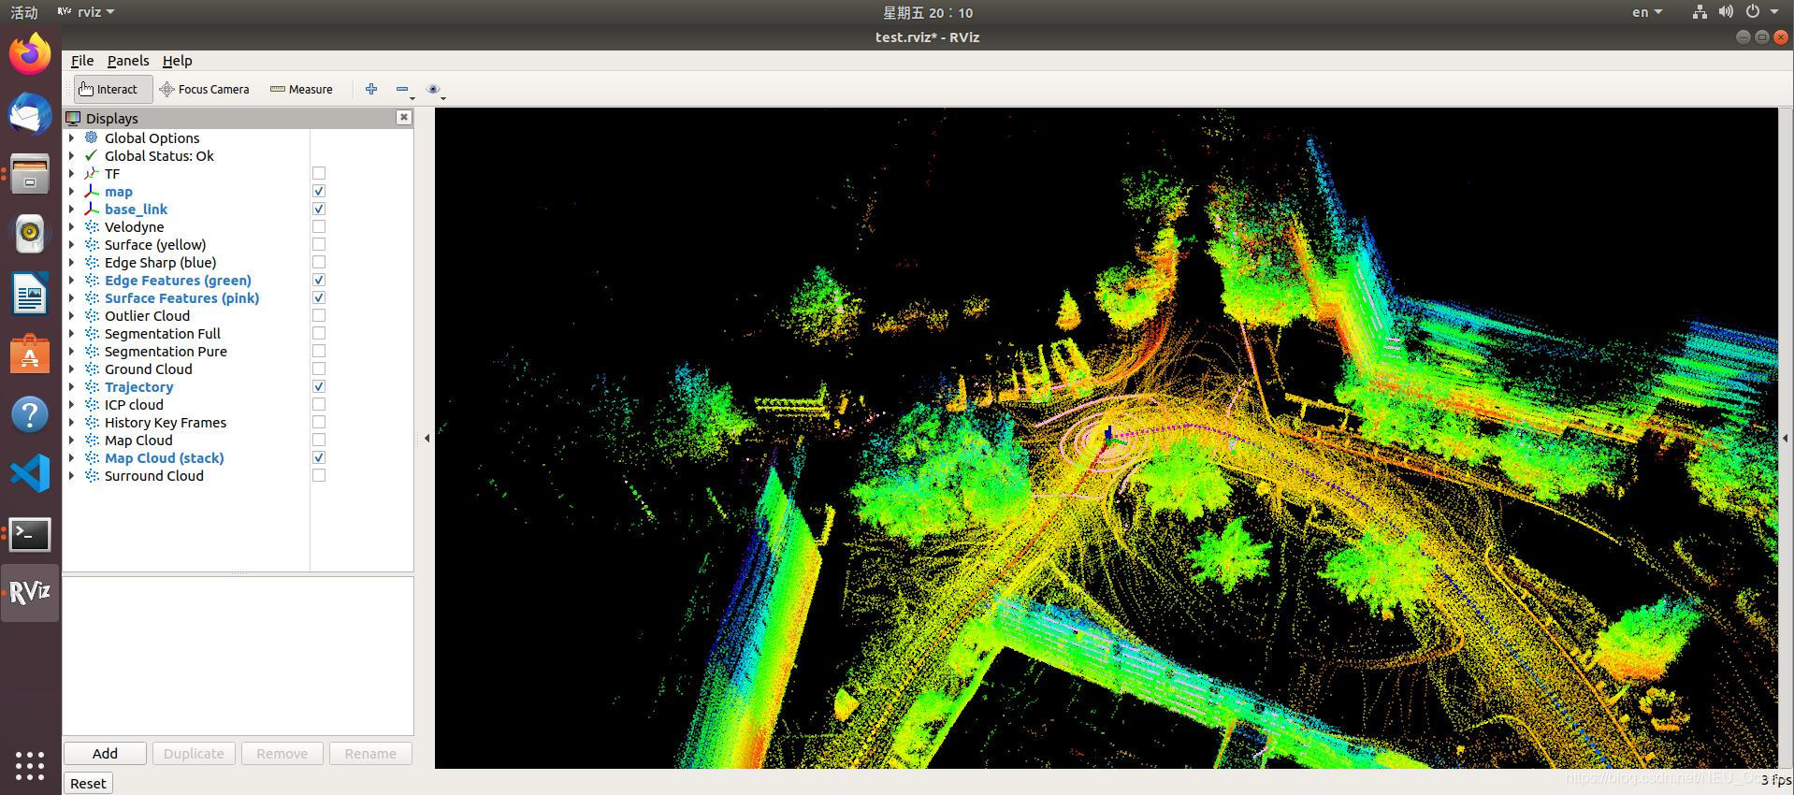Click the Trajectory point cloud icon
The width and height of the screenshot is (1794, 795).
(x=91, y=386)
